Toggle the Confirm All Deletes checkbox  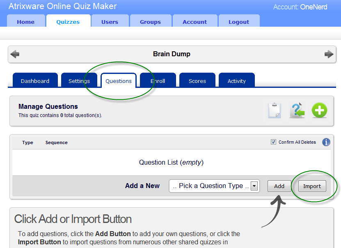click(x=273, y=142)
